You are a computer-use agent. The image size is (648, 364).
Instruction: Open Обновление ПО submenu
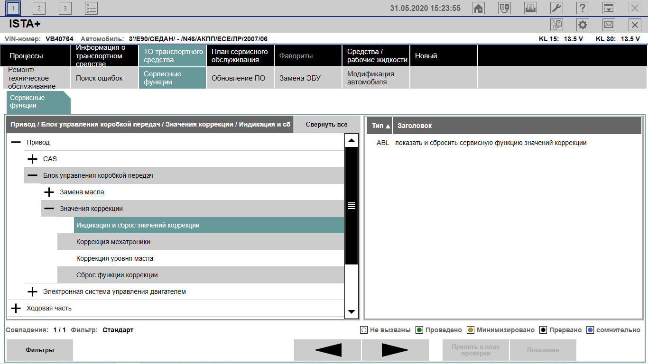coord(240,78)
